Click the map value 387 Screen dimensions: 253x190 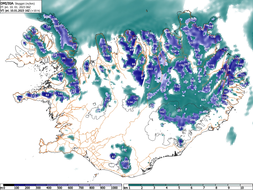click(x=207, y=49)
